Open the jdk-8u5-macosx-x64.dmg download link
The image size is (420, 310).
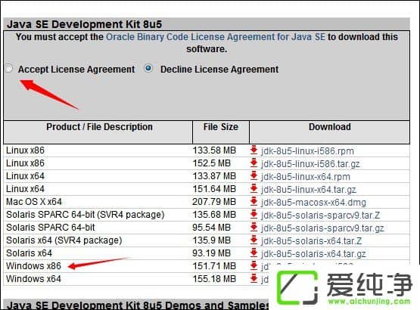tap(313, 203)
